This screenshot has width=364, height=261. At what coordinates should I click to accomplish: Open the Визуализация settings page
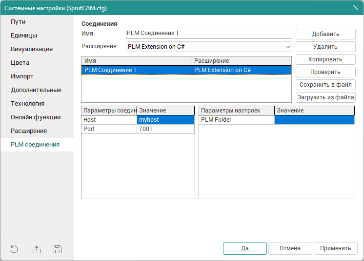tap(32, 49)
